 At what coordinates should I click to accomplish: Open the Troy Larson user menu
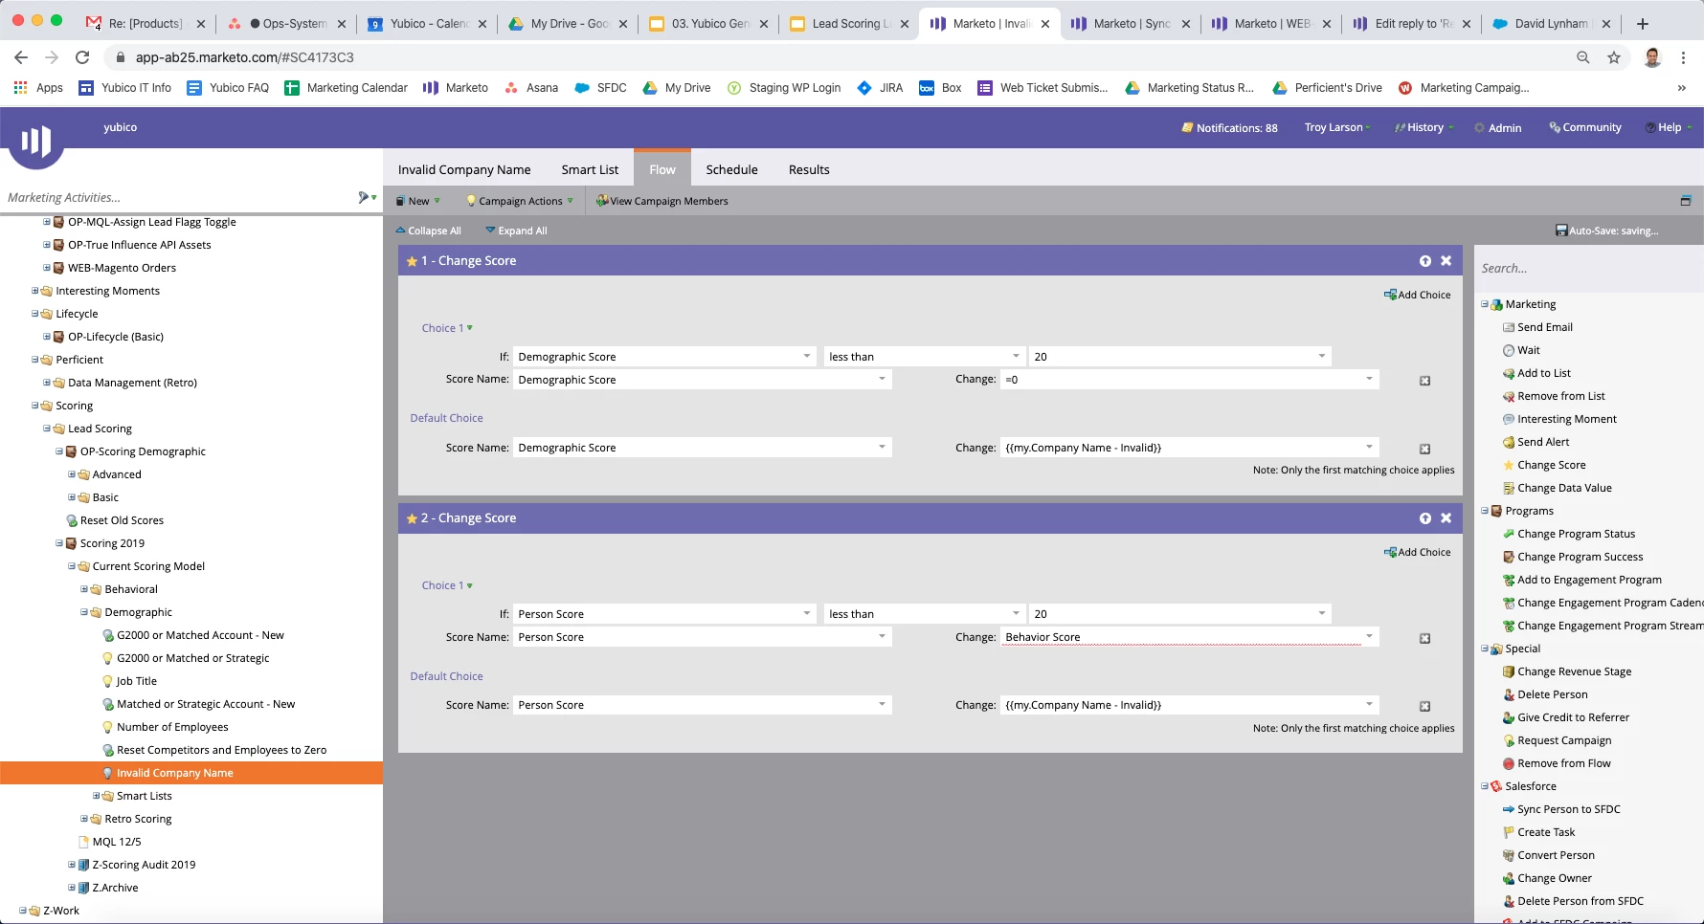click(x=1337, y=127)
